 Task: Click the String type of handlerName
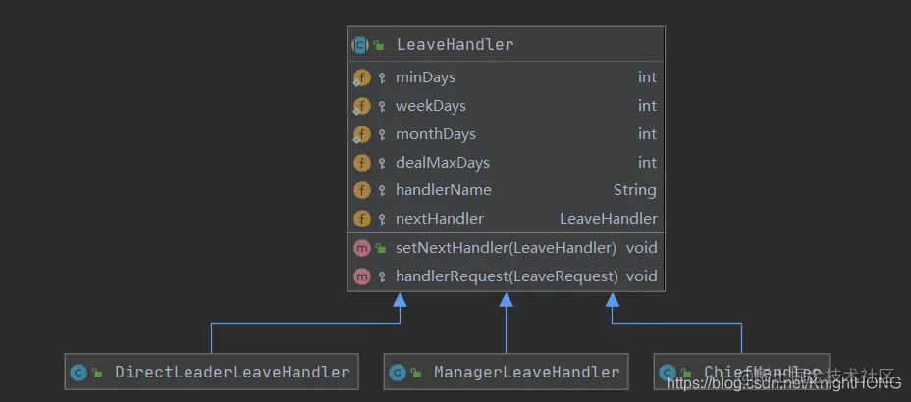point(635,190)
